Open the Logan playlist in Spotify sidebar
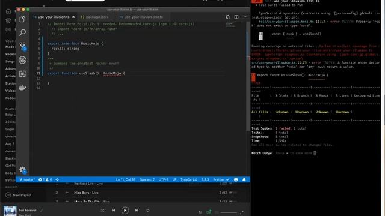The width and height of the screenshot is (385, 216). (10, 129)
